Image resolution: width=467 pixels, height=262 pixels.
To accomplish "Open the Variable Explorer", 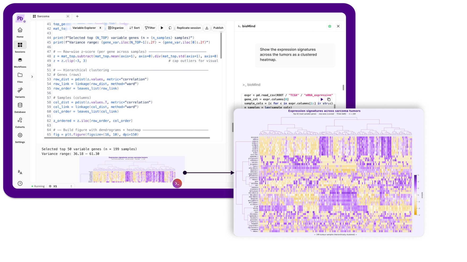I will click(87, 28).
